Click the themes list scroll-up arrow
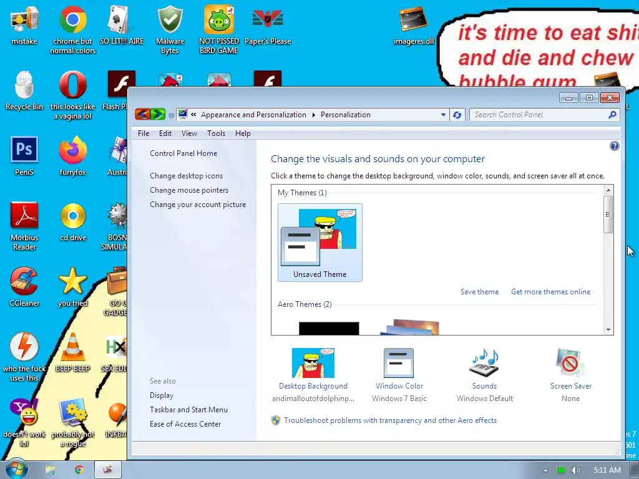This screenshot has width=639, height=479. (608, 190)
